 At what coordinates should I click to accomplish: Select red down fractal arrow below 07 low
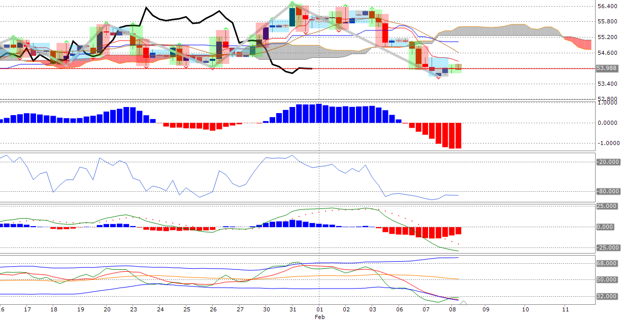click(438, 78)
